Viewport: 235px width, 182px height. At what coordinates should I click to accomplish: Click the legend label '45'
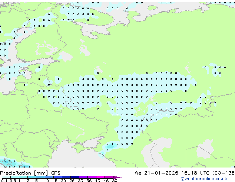[106, 181]
